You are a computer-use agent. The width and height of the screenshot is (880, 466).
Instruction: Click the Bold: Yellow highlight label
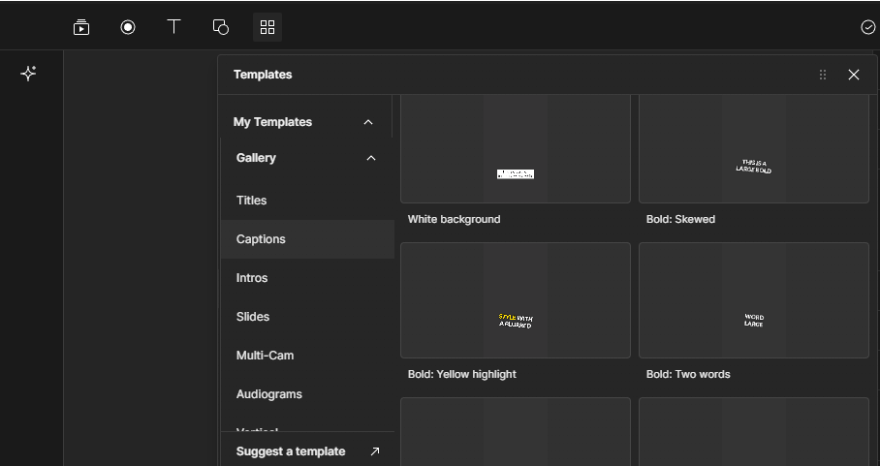(462, 374)
